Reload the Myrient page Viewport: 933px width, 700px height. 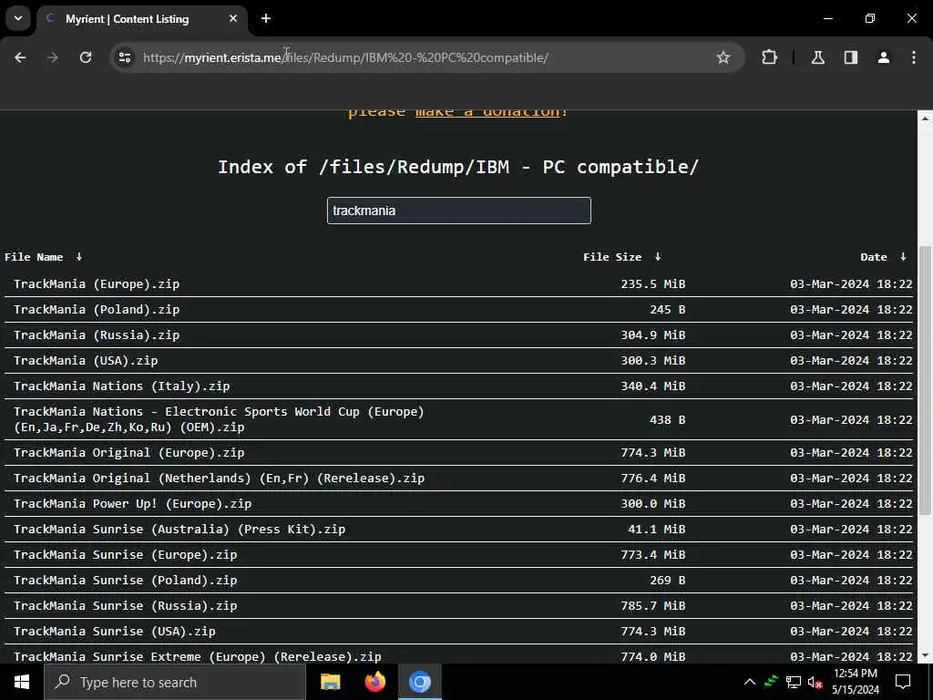point(86,57)
